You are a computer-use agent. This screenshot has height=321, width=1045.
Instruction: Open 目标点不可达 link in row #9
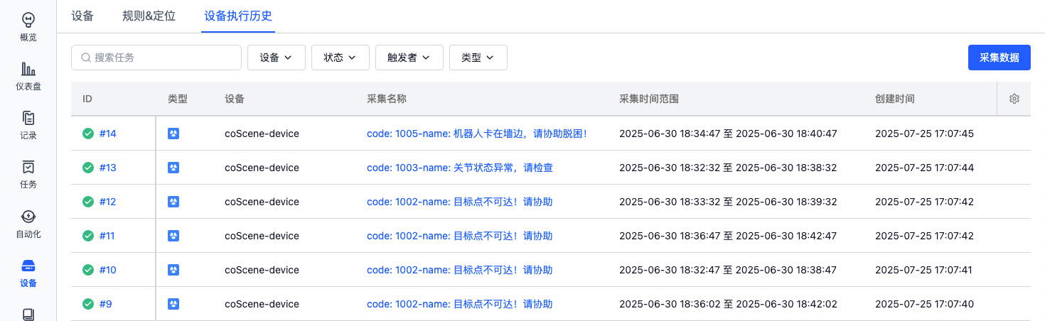click(x=460, y=304)
